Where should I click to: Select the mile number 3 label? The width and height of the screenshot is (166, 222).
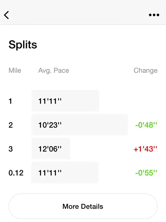[11, 149]
